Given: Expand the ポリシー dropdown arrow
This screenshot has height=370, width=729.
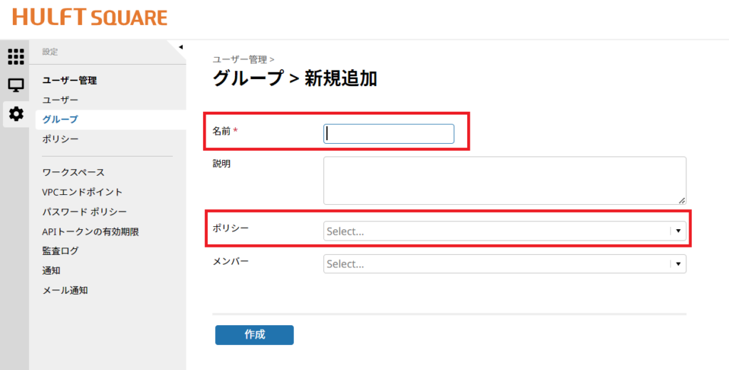Looking at the screenshot, I should [x=678, y=231].
